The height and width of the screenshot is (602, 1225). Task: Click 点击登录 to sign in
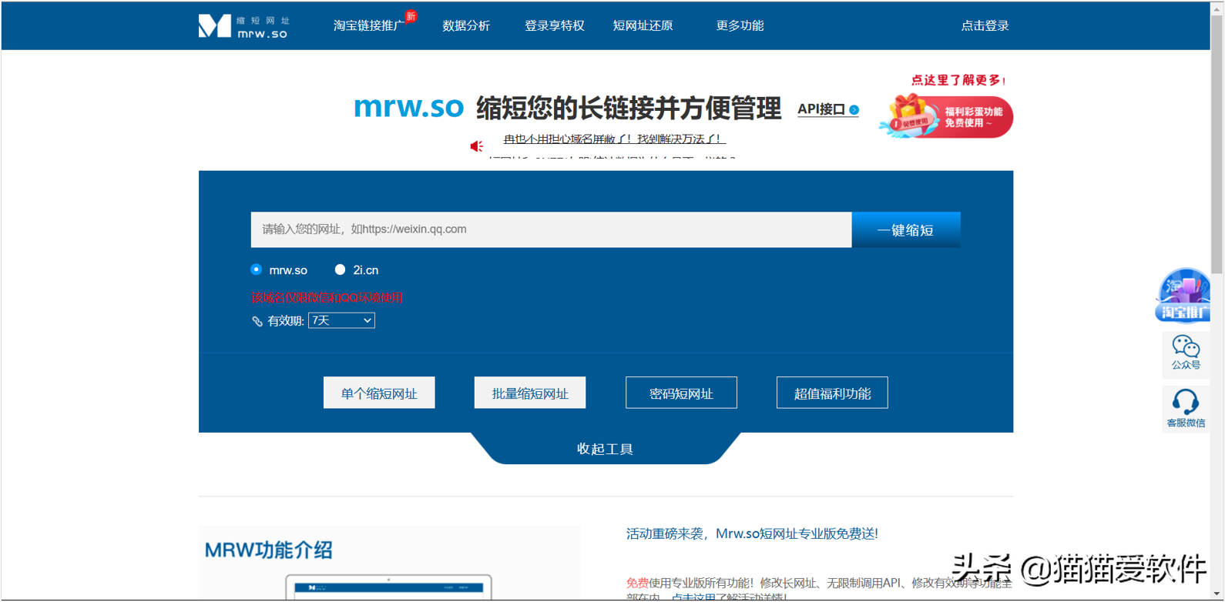pos(985,25)
